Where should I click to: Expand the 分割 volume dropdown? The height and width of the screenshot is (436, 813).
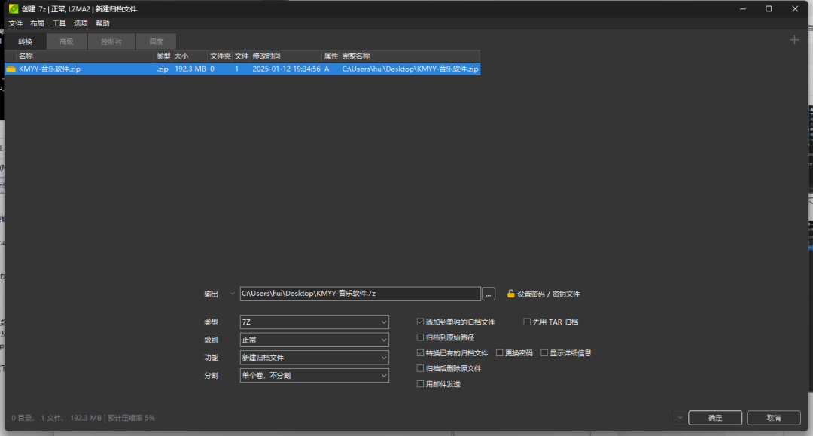[314, 375]
